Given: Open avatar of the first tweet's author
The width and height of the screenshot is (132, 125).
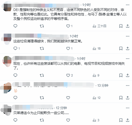Looking at the screenshot, I should (x=7, y=7).
